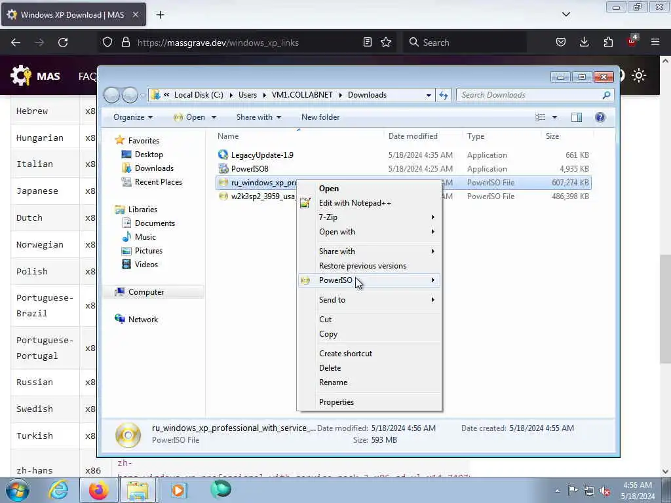Click VM1.COLLABNET in the breadcrumb
Viewport: 671px width, 503px height.
point(302,95)
